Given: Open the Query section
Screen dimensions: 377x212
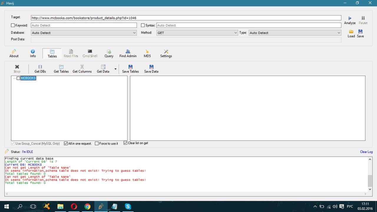Looking at the screenshot, I should [109, 54].
